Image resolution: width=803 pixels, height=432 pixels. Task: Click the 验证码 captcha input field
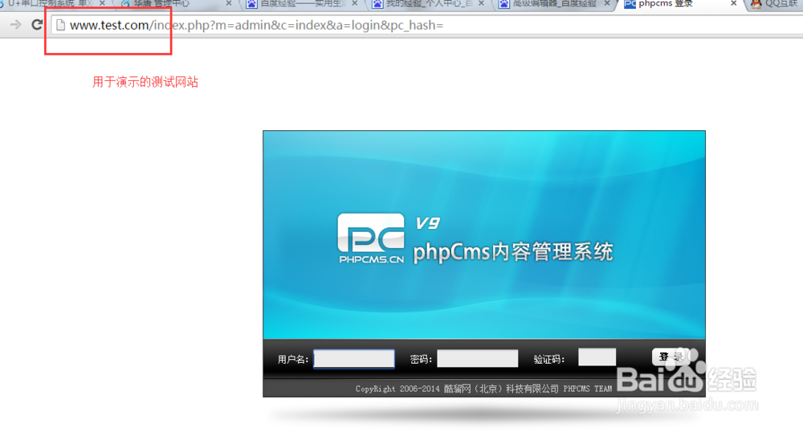597,357
